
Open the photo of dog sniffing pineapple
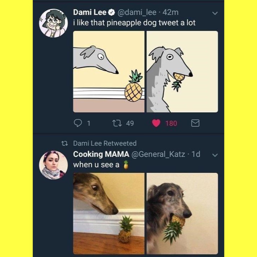109,213
